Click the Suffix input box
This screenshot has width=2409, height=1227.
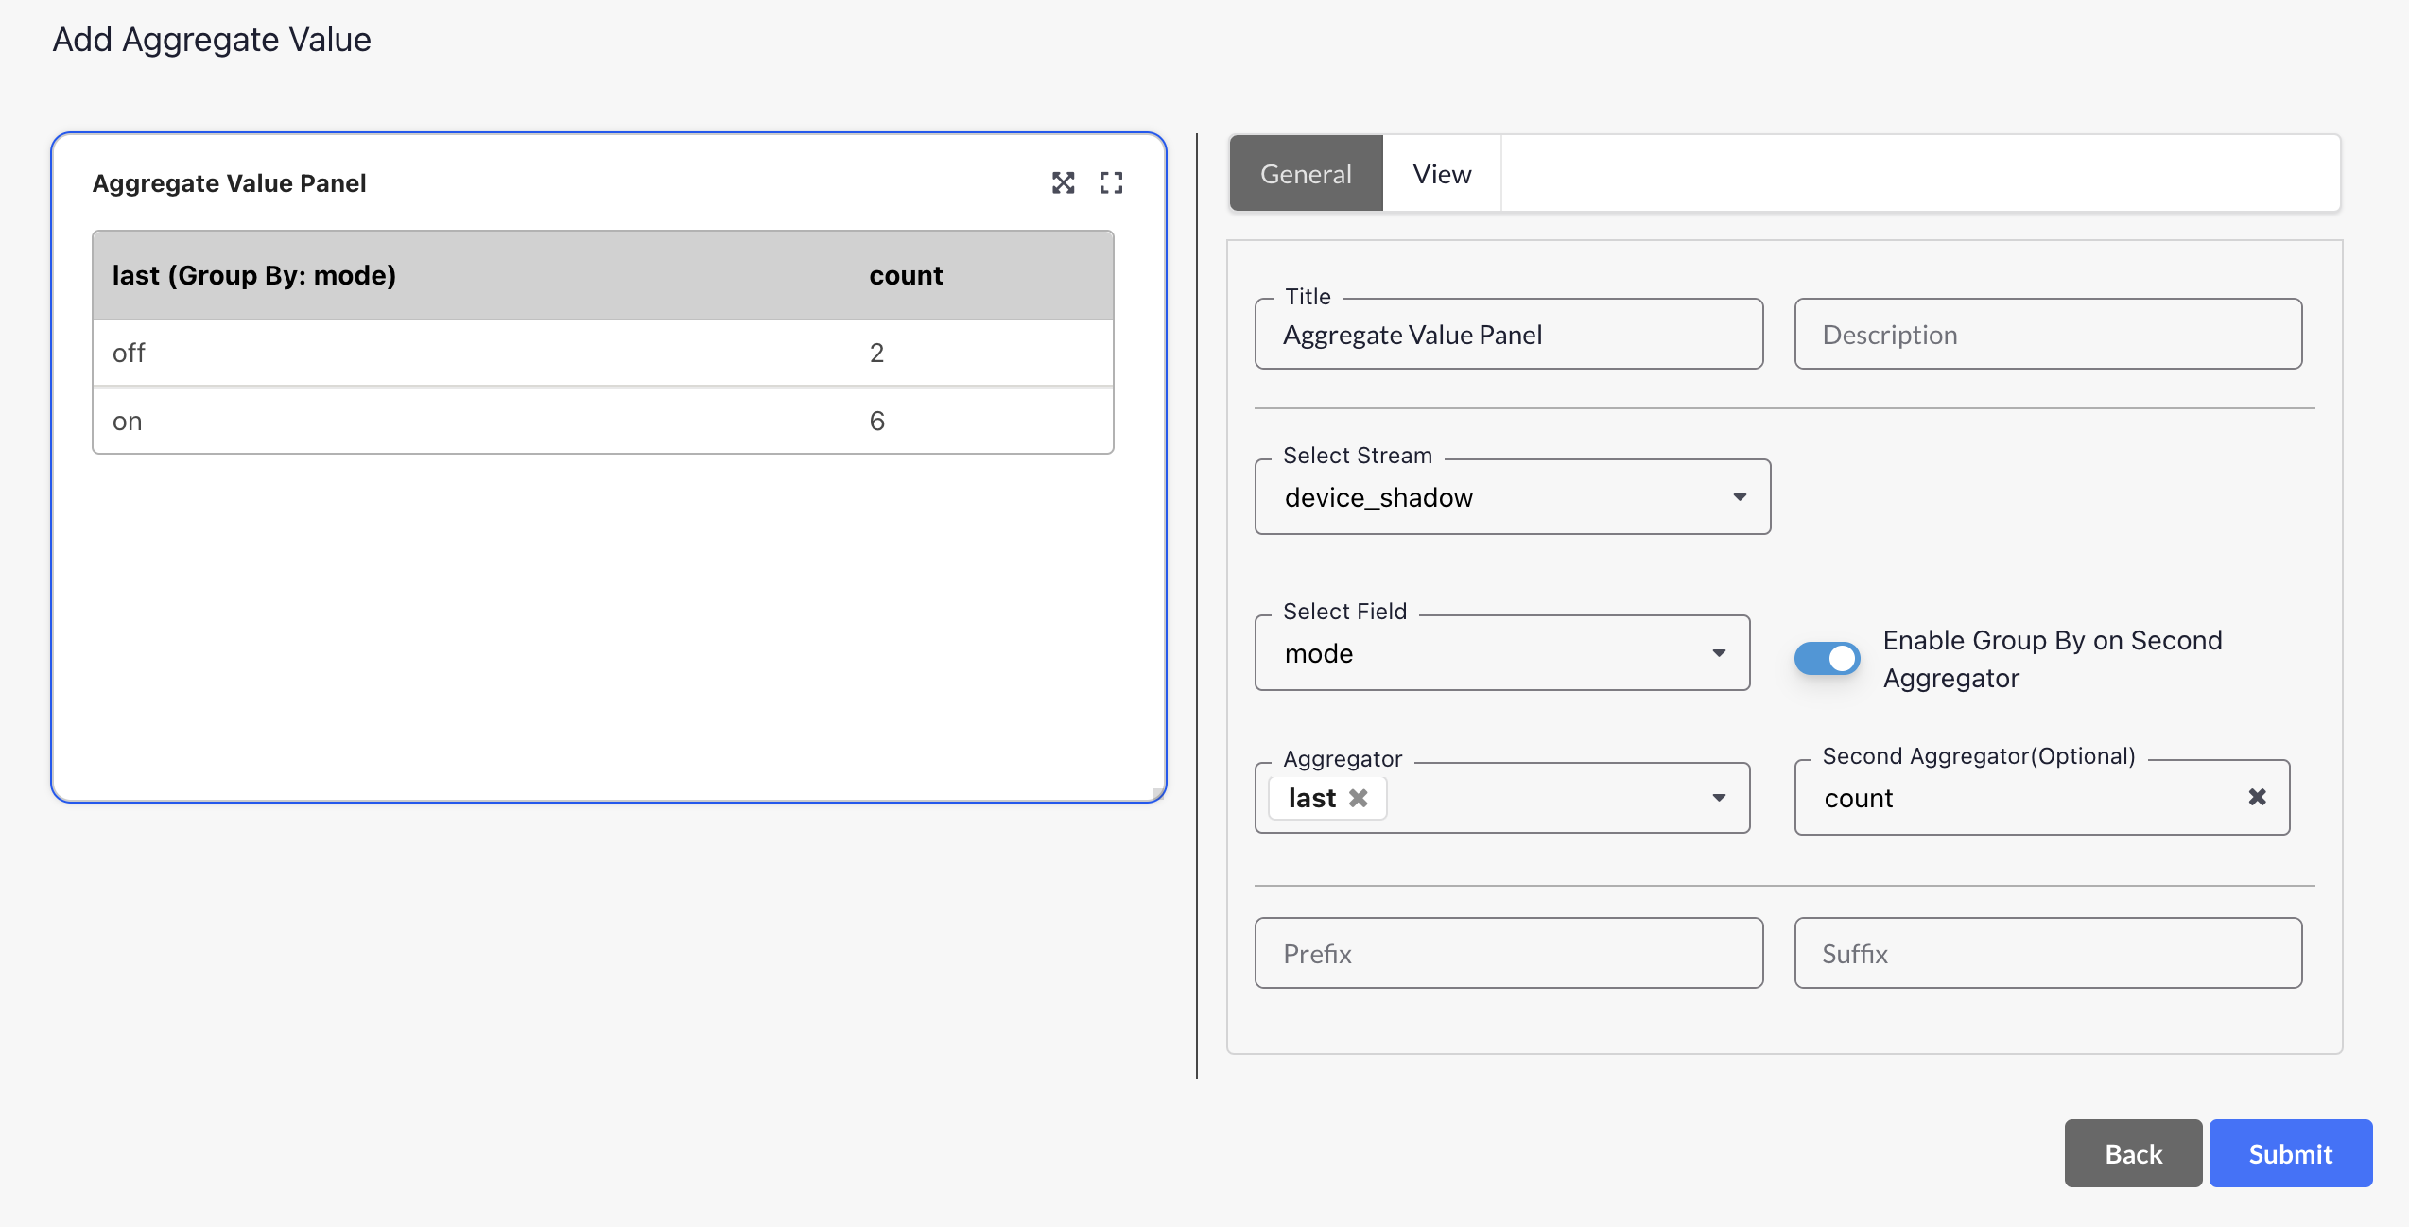pos(2047,953)
